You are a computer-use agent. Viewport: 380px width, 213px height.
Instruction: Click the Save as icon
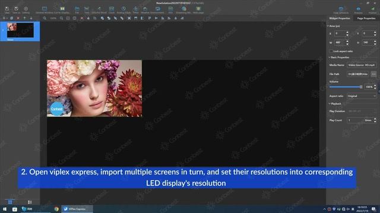16,9
